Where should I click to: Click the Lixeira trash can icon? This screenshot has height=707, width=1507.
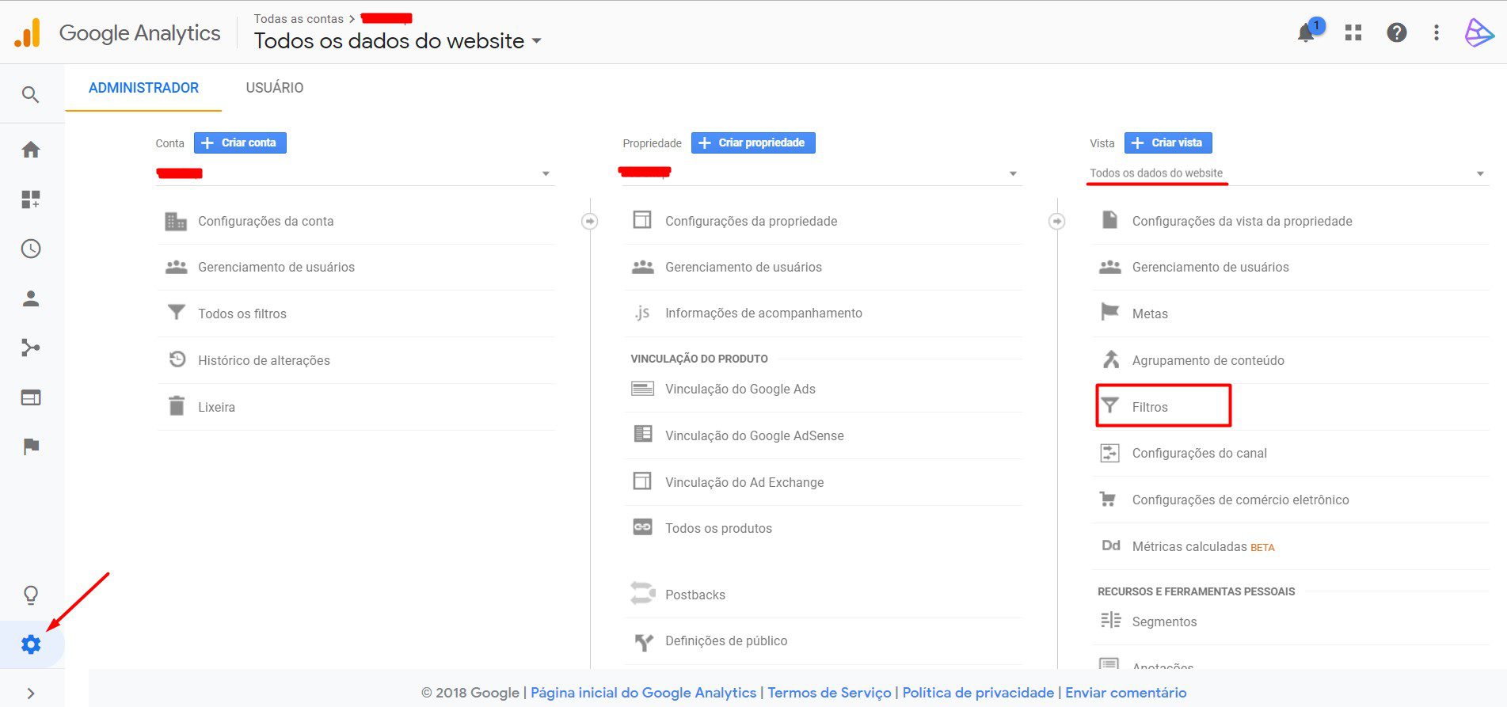(x=177, y=406)
